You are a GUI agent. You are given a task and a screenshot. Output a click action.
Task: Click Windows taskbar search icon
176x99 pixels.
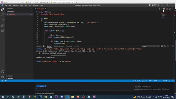point(8,97)
